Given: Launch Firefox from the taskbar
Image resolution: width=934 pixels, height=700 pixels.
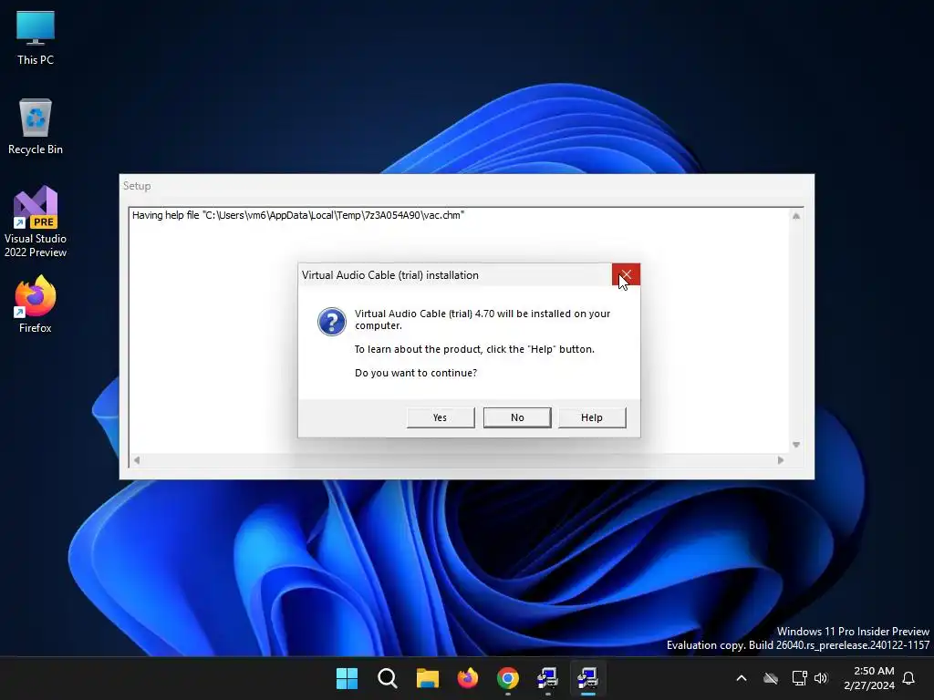Looking at the screenshot, I should coord(468,678).
